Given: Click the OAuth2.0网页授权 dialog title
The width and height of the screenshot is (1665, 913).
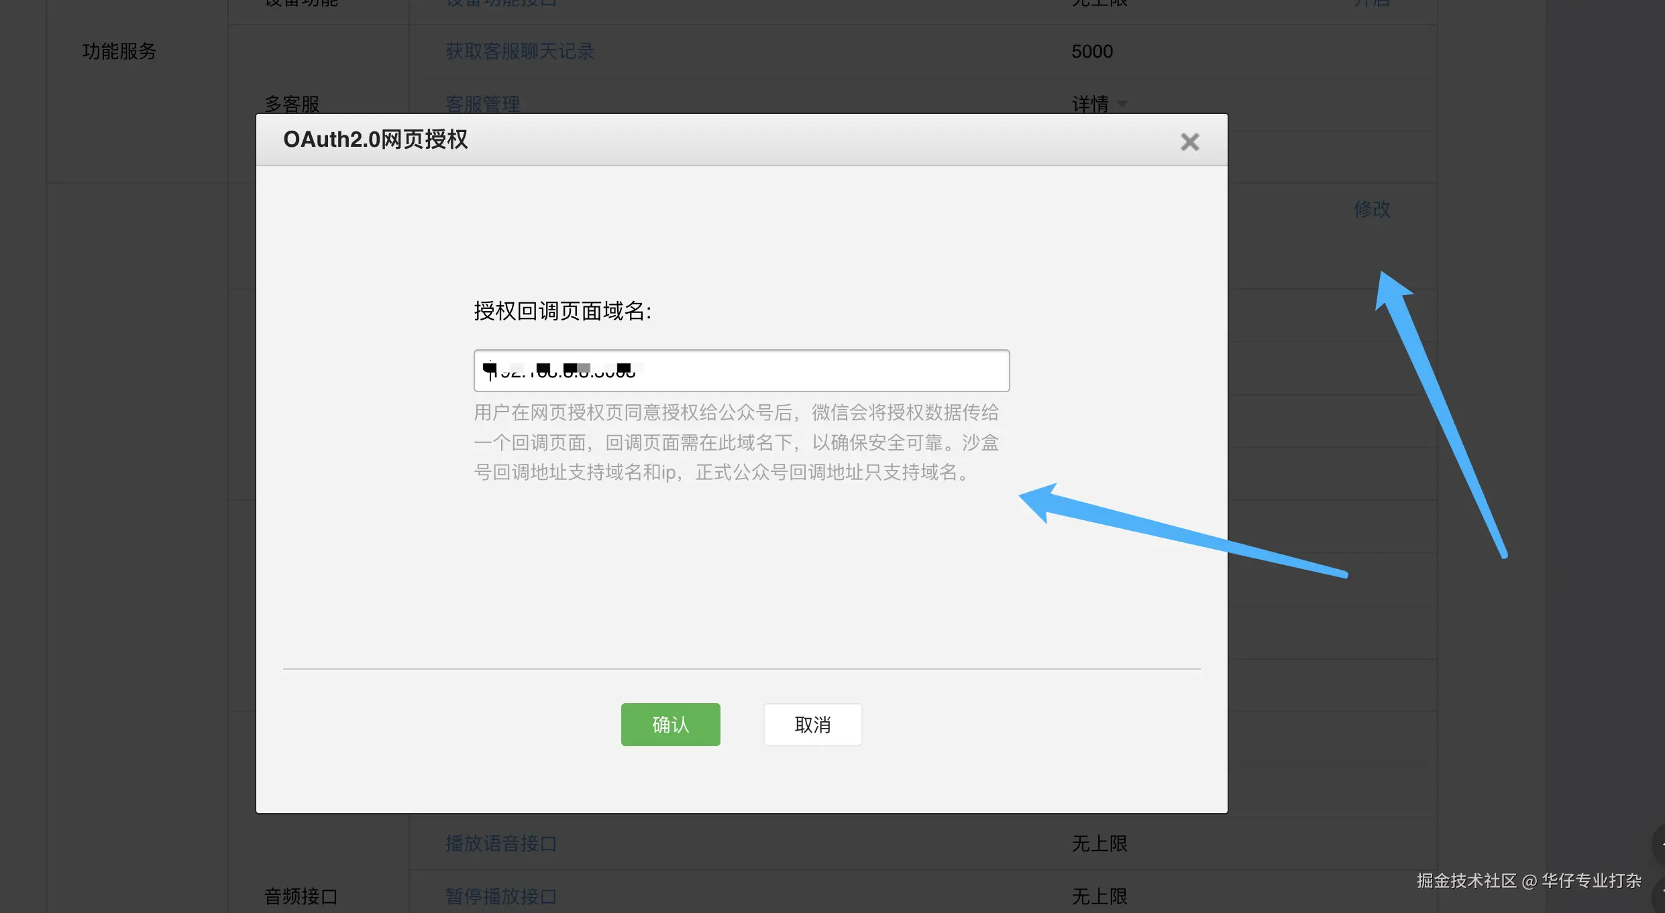Looking at the screenshot, I should coord(375,139).
